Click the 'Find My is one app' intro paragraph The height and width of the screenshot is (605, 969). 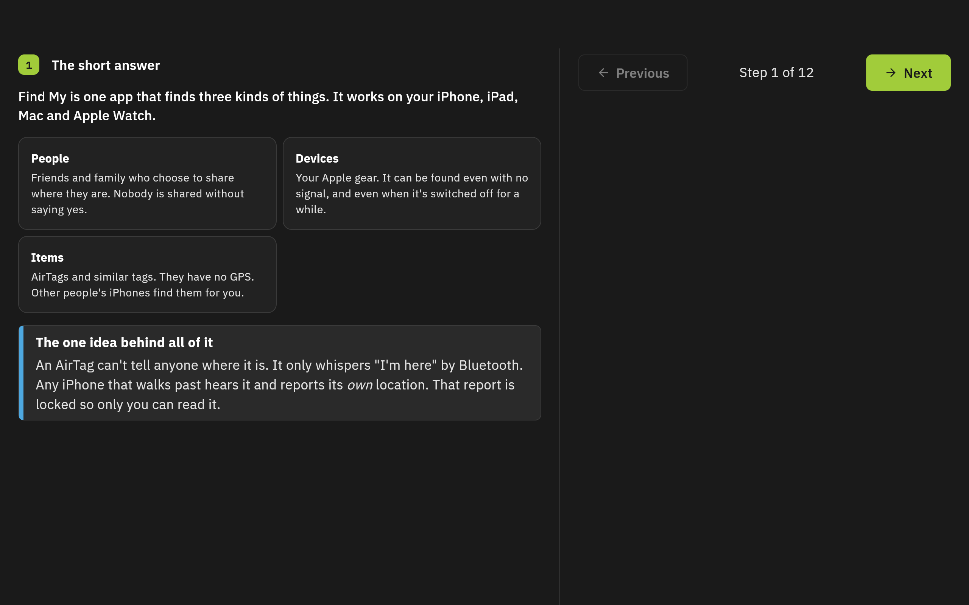point(268,106)
